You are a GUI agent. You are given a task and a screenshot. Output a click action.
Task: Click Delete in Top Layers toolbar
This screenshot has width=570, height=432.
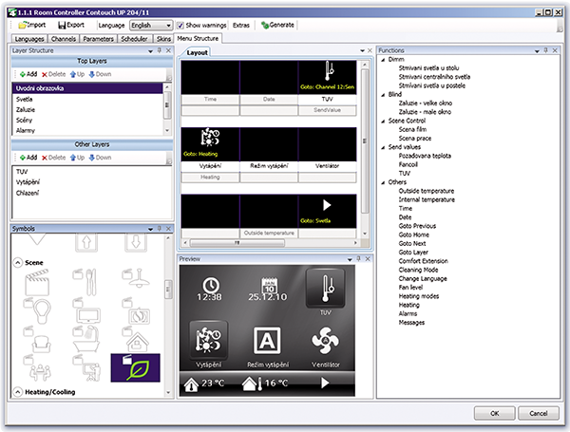tap(53, 74)
